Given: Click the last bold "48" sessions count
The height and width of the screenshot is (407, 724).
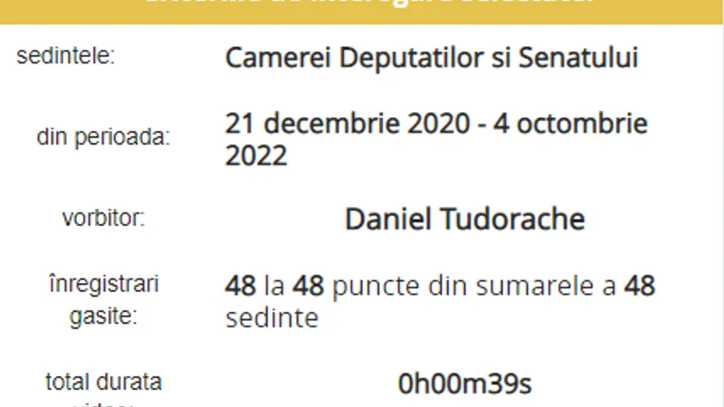Looking at the screenshot, I should 640,286.
